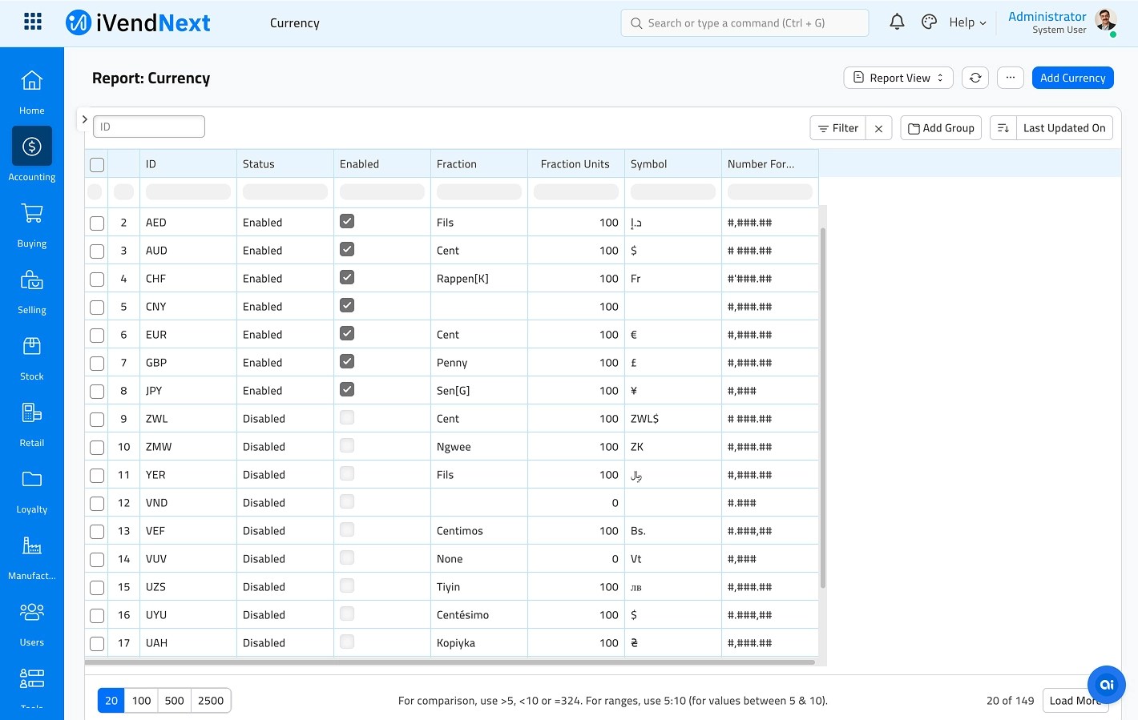Click the Enabled column header
The width and height of the screenshot is (1138, 720).
click(382, 164)
